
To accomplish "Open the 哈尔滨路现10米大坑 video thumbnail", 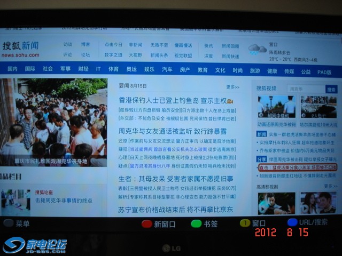I will coord(318,107).
